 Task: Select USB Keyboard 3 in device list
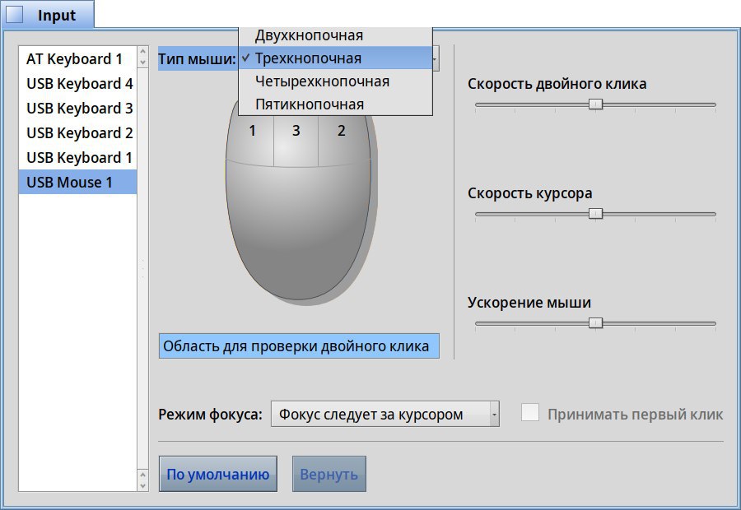(77, 108)
